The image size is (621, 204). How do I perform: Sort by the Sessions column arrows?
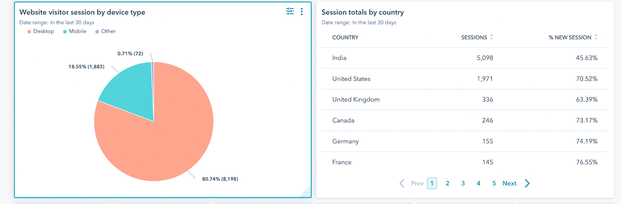pyautogui.click(x=491, y=37)
